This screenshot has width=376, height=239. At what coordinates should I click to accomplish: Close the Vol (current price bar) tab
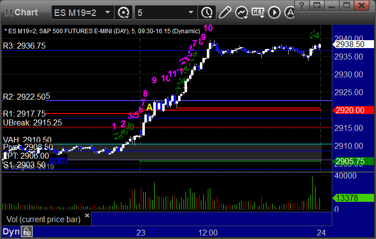[87, 216]
